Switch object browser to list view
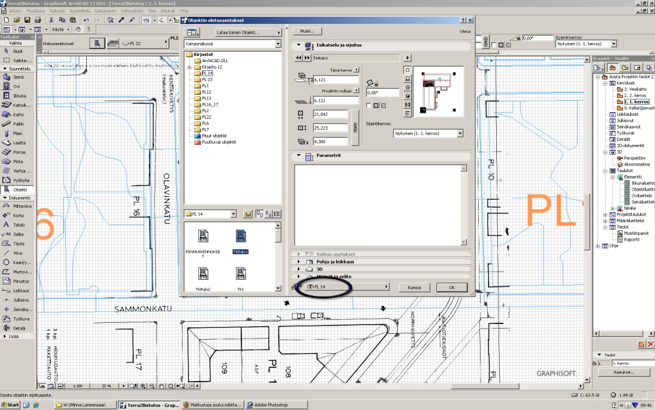655x410 pixels. tap(277, 214)
